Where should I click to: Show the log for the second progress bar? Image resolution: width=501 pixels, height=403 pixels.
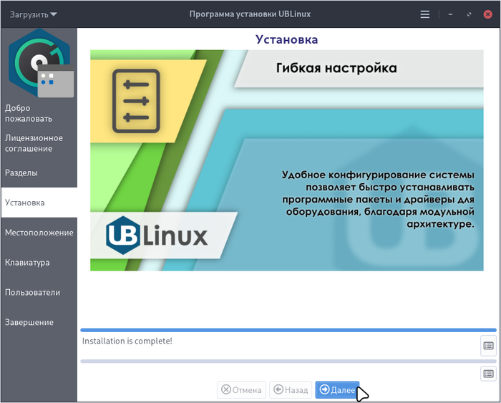click(x=488, y=374)
